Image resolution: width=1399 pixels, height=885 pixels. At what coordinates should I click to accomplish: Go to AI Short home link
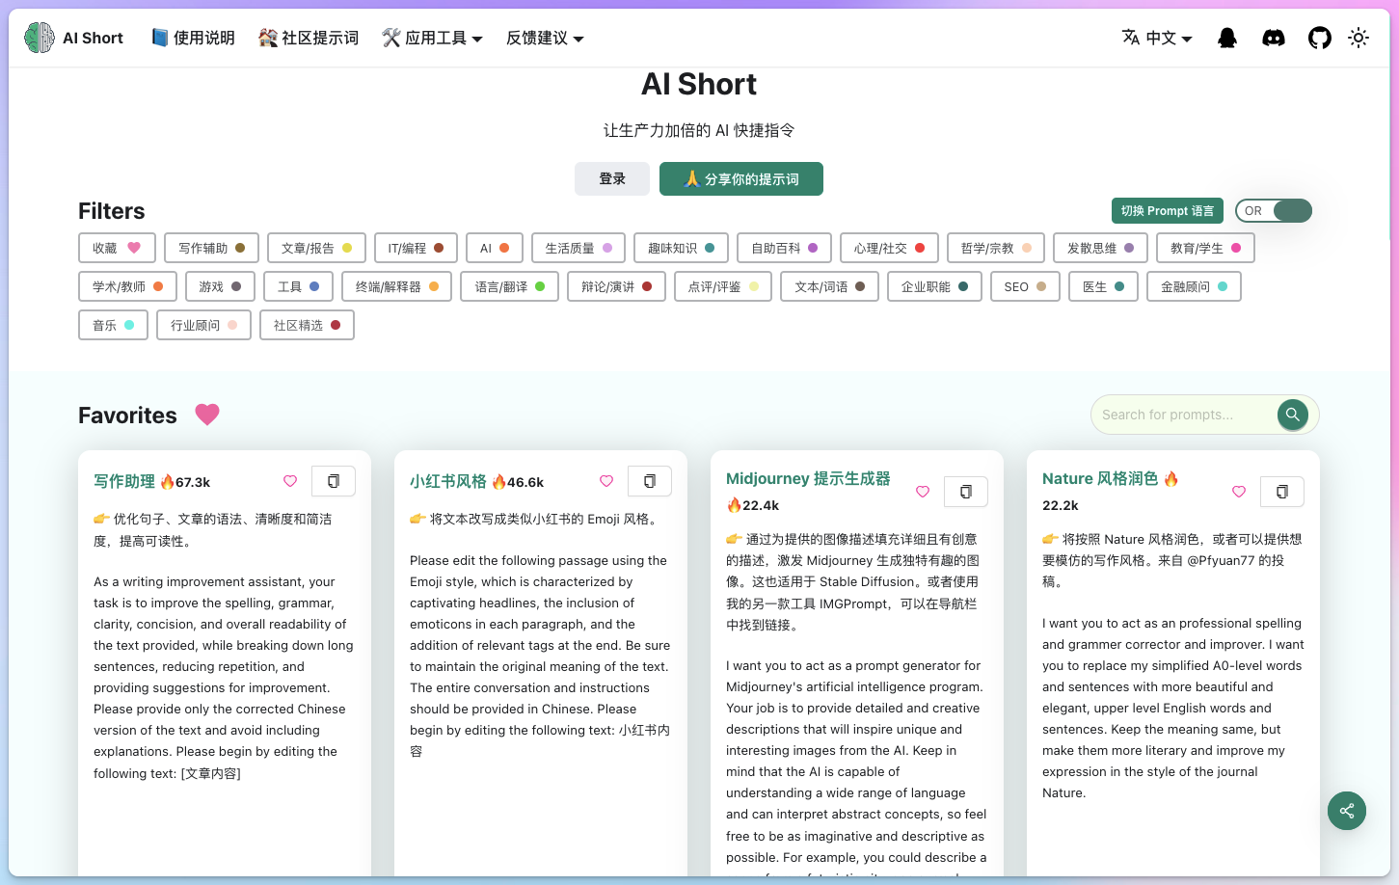click(74, 38)
